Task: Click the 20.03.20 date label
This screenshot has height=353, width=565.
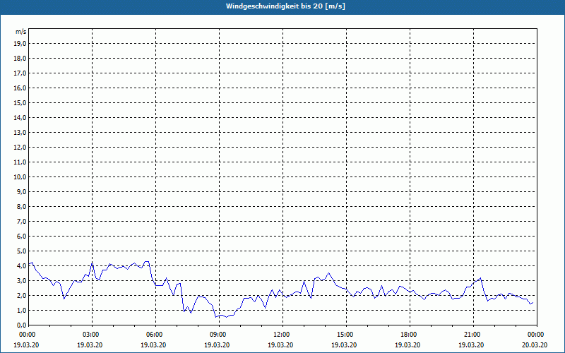Action: click(535, 345)
